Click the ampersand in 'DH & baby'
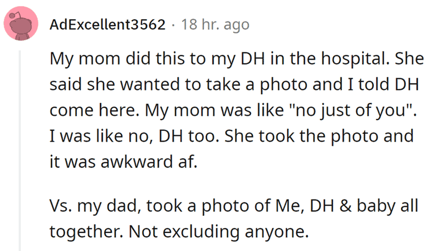Screen dimensions: 439x251 [346, 206]
